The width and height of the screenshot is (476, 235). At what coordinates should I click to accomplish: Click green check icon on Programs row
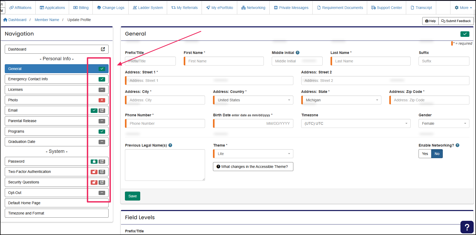pyautogui.click(x=102, y=131)
